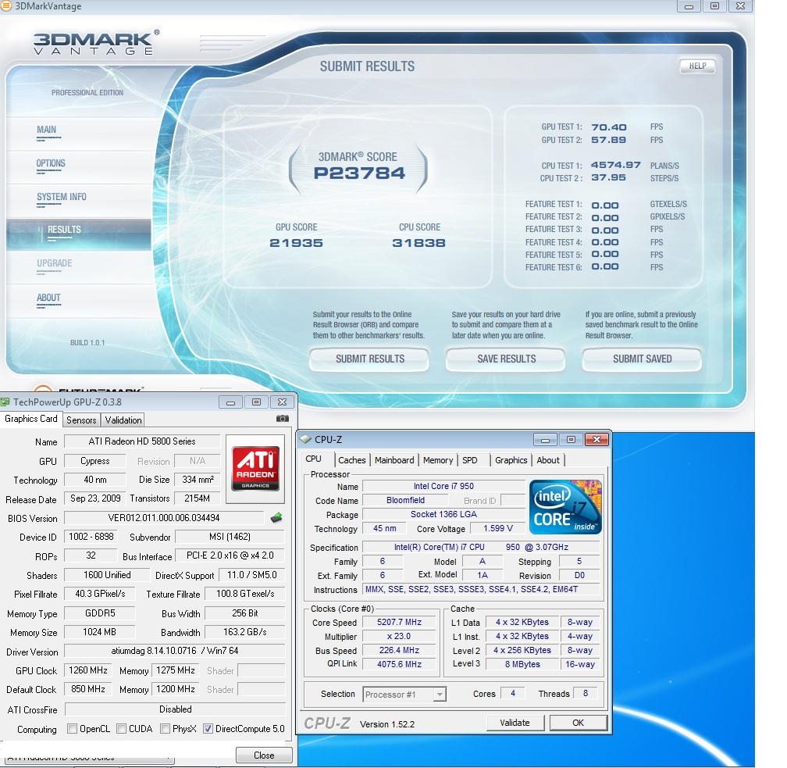Click the SAVE RESULTS button
The height and width of the screenshot is (768, 787).
(506, 359)
